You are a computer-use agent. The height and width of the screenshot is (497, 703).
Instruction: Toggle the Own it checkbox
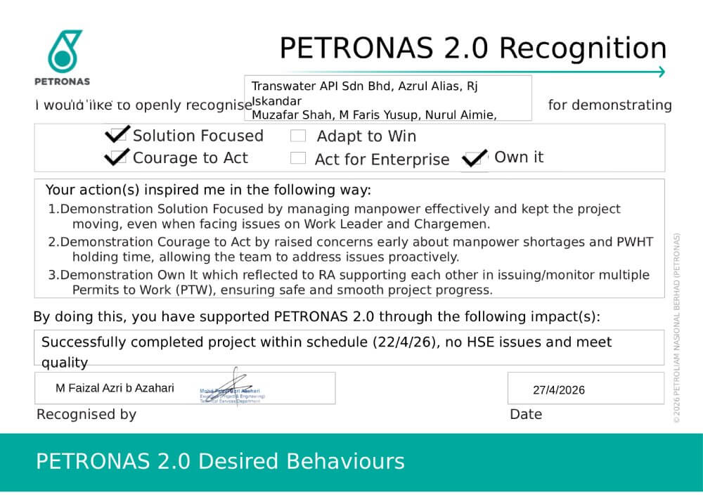(475, 157)
